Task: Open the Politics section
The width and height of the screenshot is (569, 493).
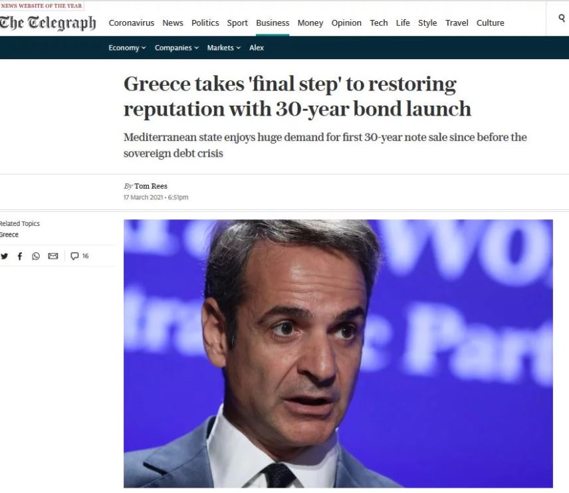Action: coord(205,23)
